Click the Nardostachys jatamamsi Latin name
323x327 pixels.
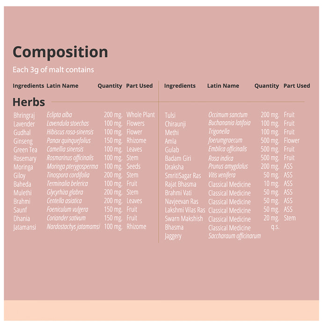[73, 227]
